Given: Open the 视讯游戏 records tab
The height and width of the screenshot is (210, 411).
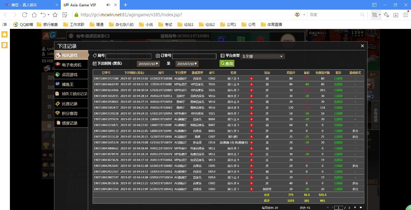Looking at the screenshot, I should [x=71, y=55].
